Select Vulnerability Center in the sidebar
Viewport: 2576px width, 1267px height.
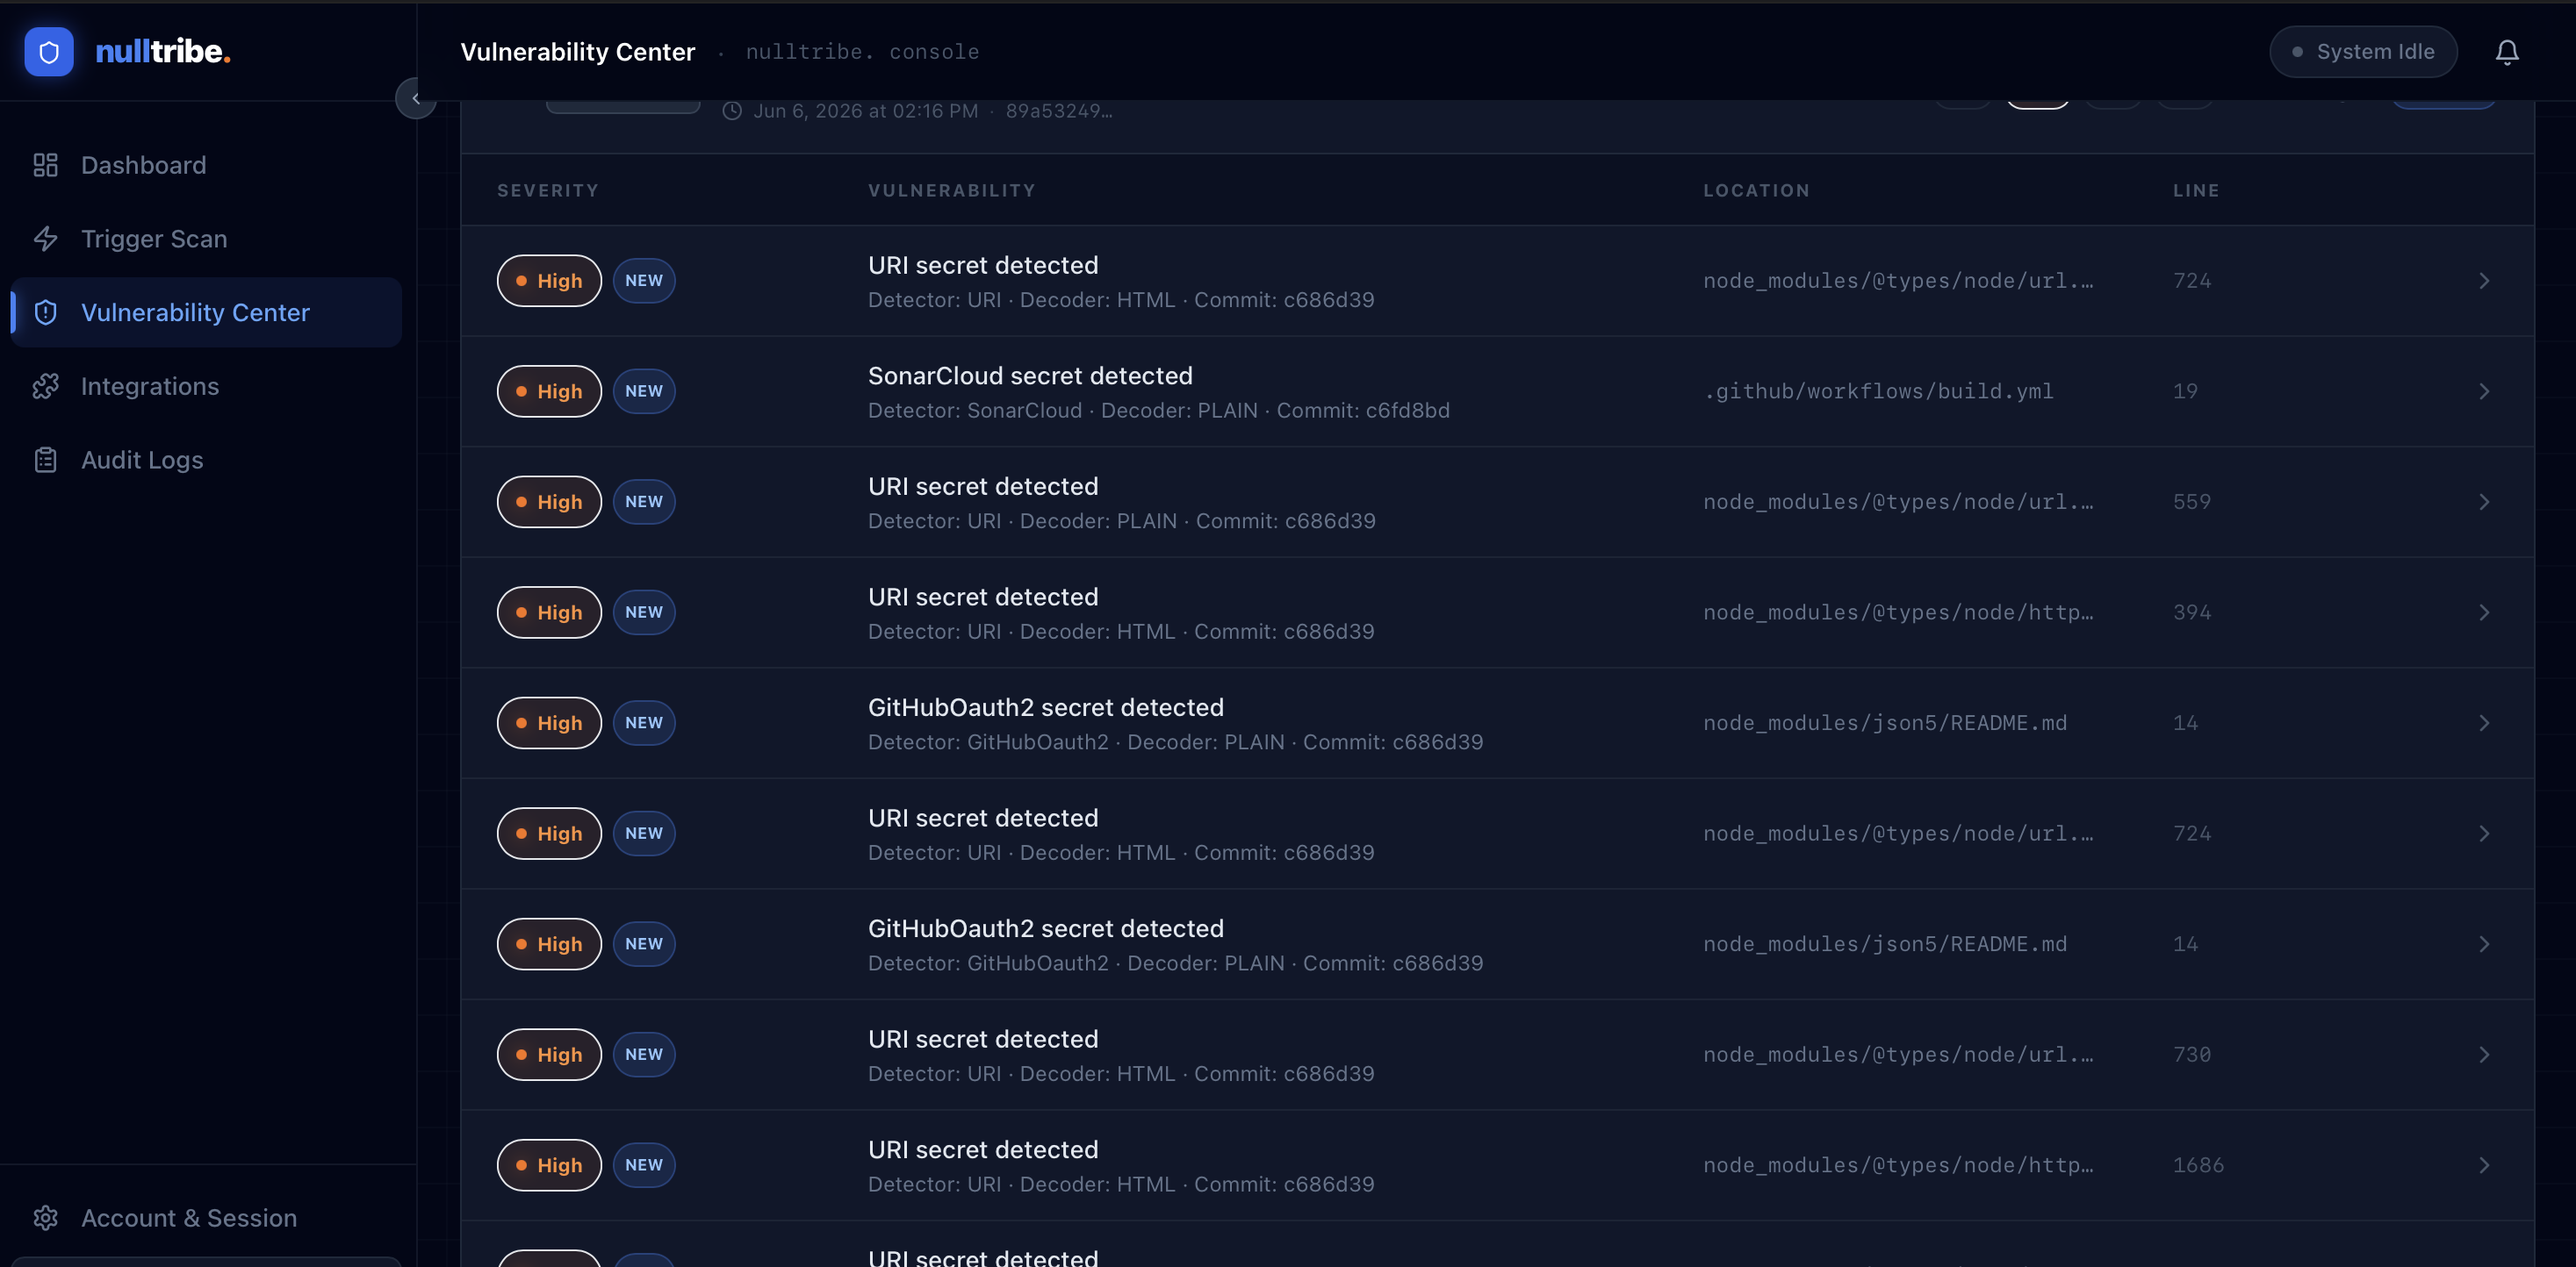[206, 311]
